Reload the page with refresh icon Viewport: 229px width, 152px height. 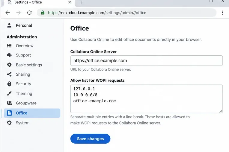29,13
